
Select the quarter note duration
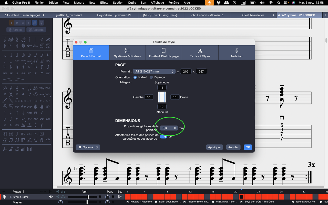(17, 55)
